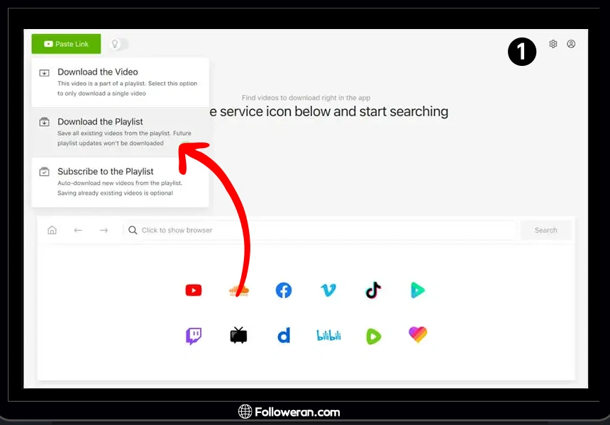Open the Twitch service icon

coord(193,335)
